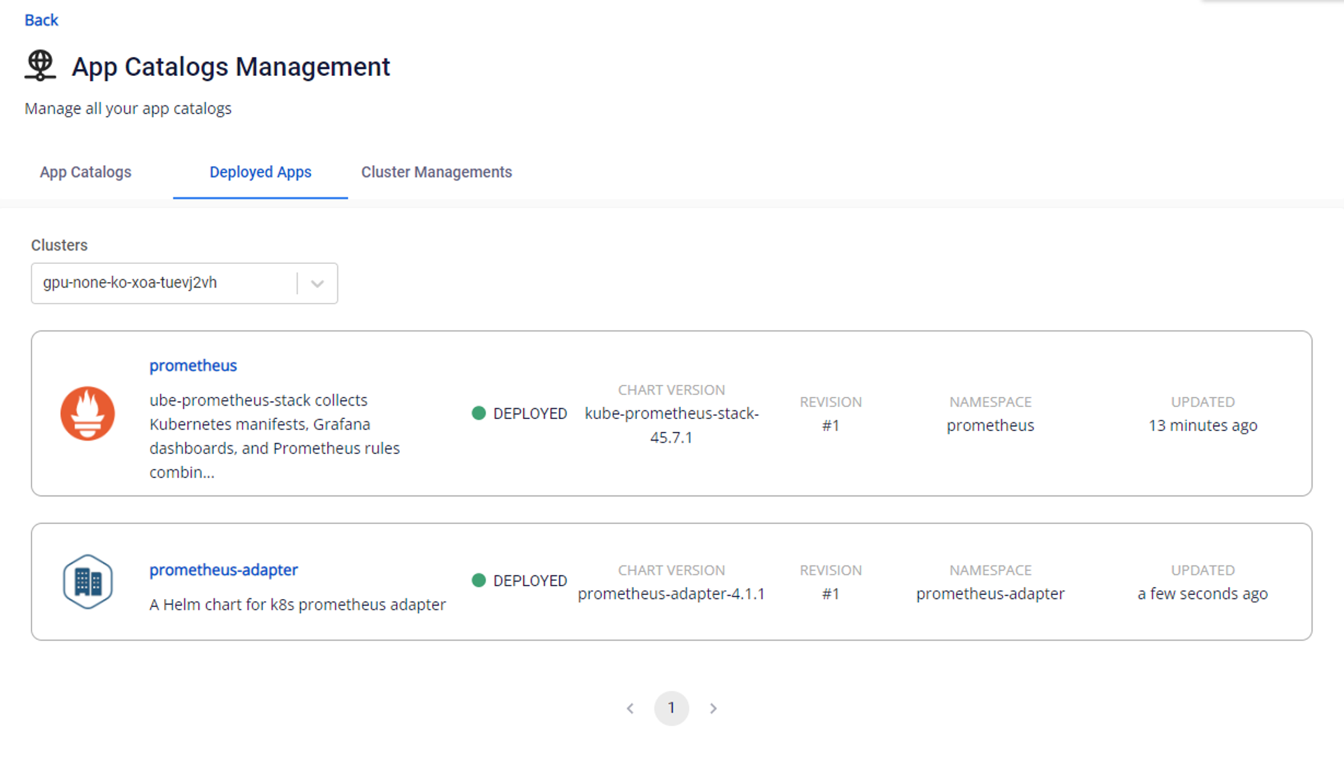Click the Back link

(x=42, y=20)
